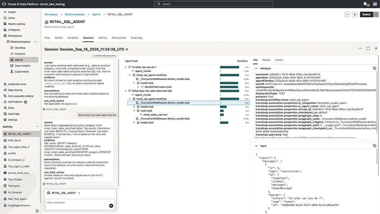Open Settings in the sidebar

point(13,120)
